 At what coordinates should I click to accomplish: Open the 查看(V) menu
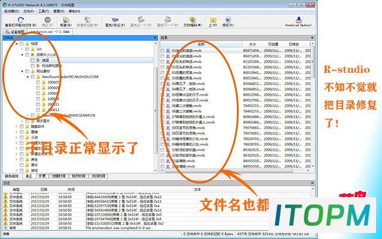59,11
